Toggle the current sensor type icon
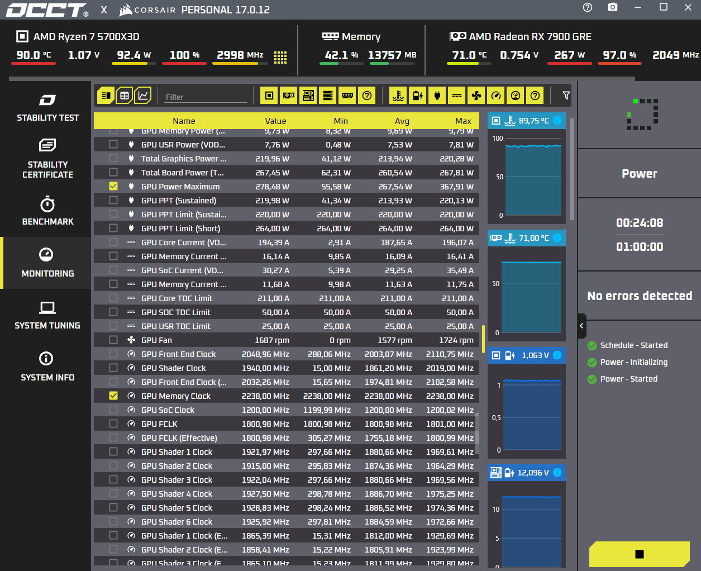This screenshot has height=571, width=701. [457, 96]
